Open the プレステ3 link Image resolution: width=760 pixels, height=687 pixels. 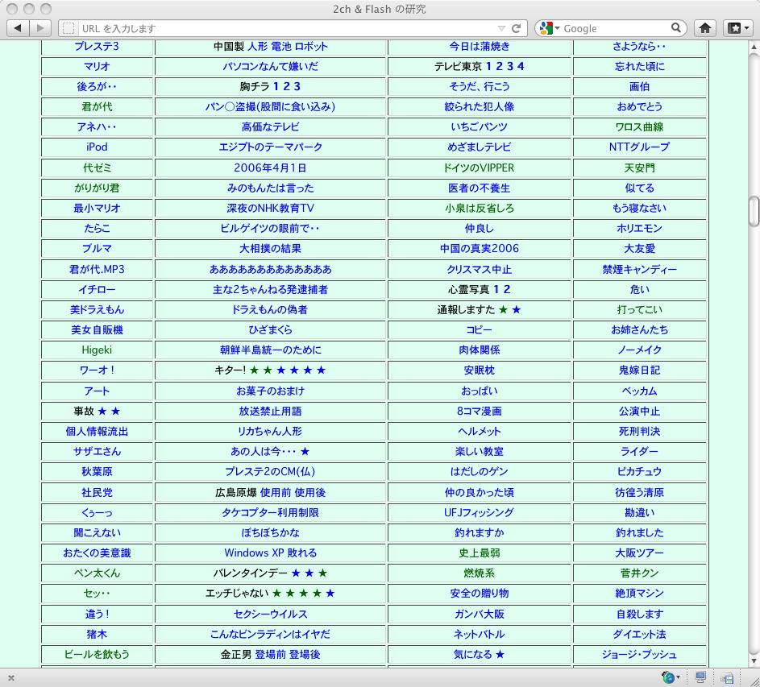[97, 47]
